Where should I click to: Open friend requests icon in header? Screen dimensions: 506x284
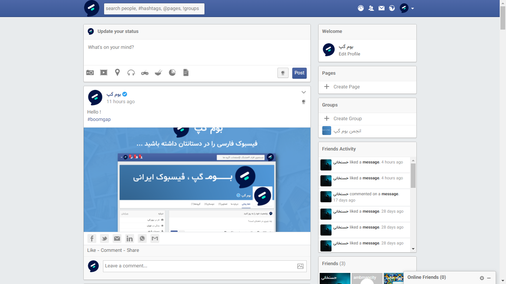click(x=371, y=8)
